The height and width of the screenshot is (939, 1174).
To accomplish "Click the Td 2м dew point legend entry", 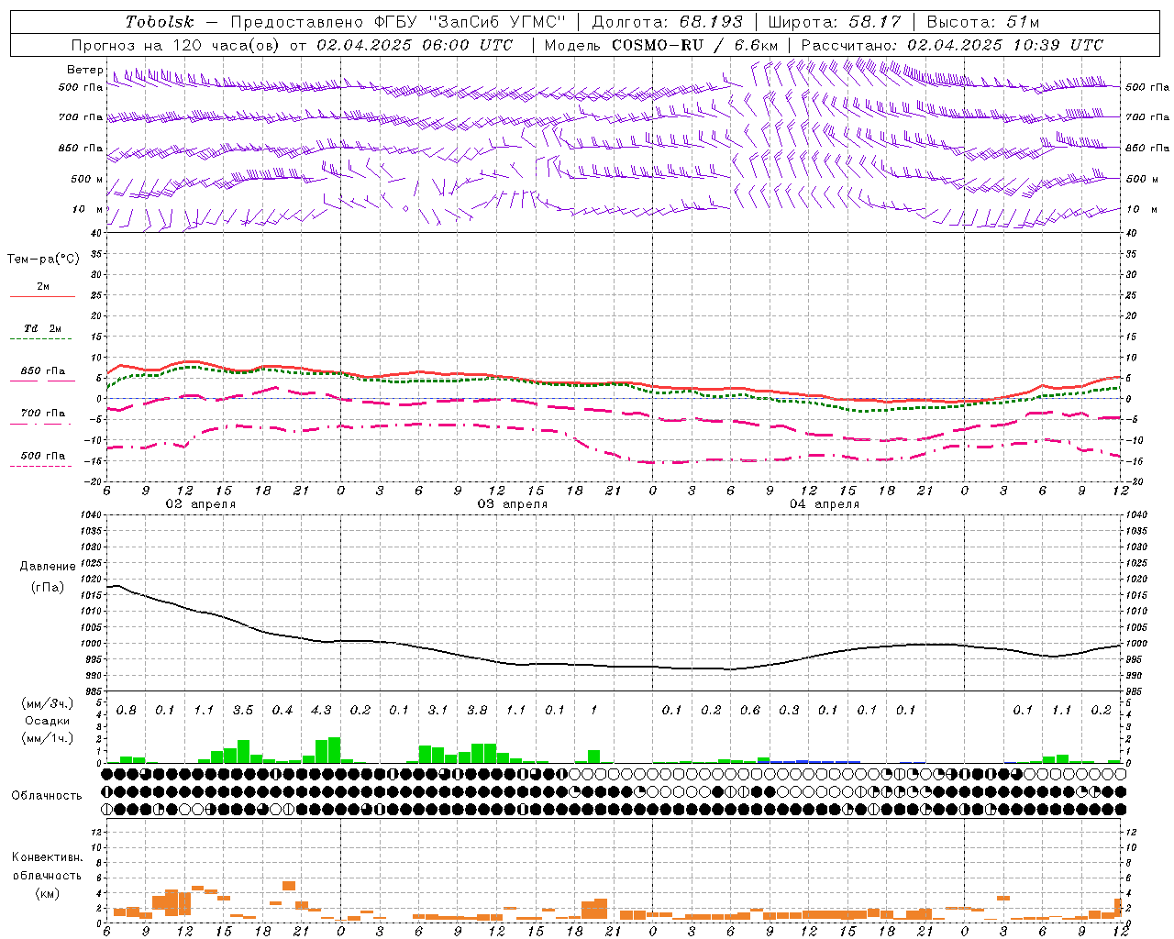I will 43,328.
